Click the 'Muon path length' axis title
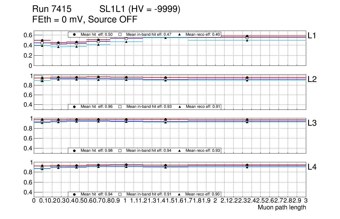This screenshot has width=340, height=219. coord(282,207)
